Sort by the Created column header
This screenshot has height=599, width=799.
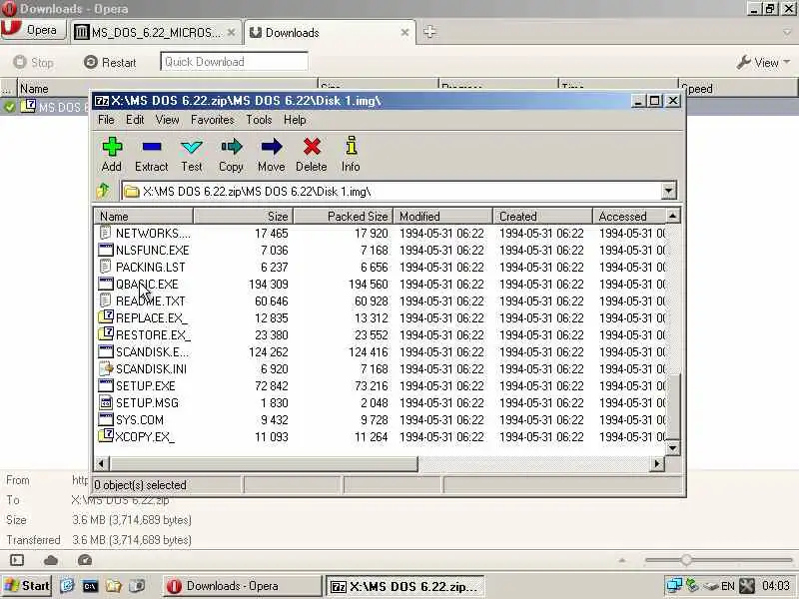pyautogui.click(x=542, y=216)
